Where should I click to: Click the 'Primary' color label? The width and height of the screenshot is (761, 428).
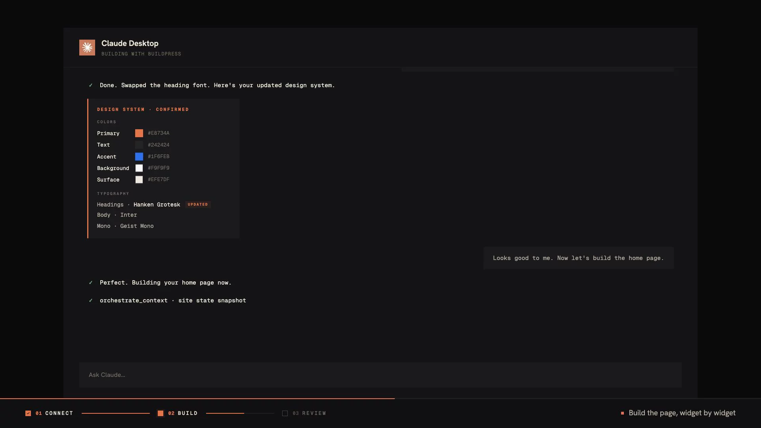[x=108, y=134]
